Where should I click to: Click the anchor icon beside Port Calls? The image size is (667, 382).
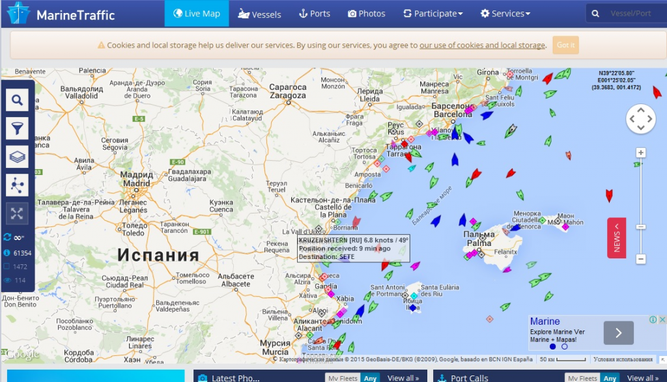coord(442,377)
